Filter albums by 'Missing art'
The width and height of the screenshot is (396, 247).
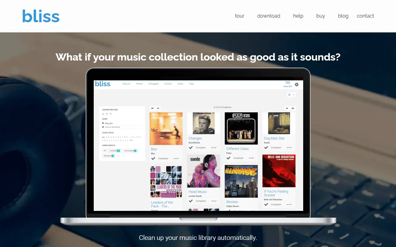click(109, 156)
